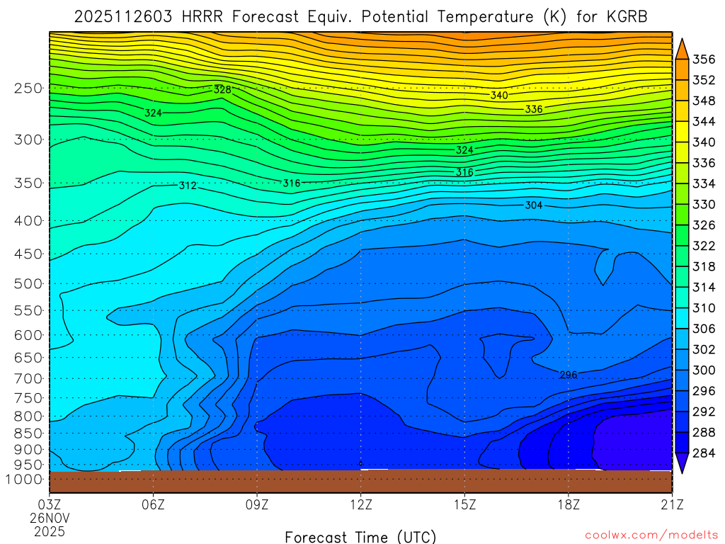725x544 pixels.
Task: Click the chart title mentioning KGRB
Action: (360, 17)
